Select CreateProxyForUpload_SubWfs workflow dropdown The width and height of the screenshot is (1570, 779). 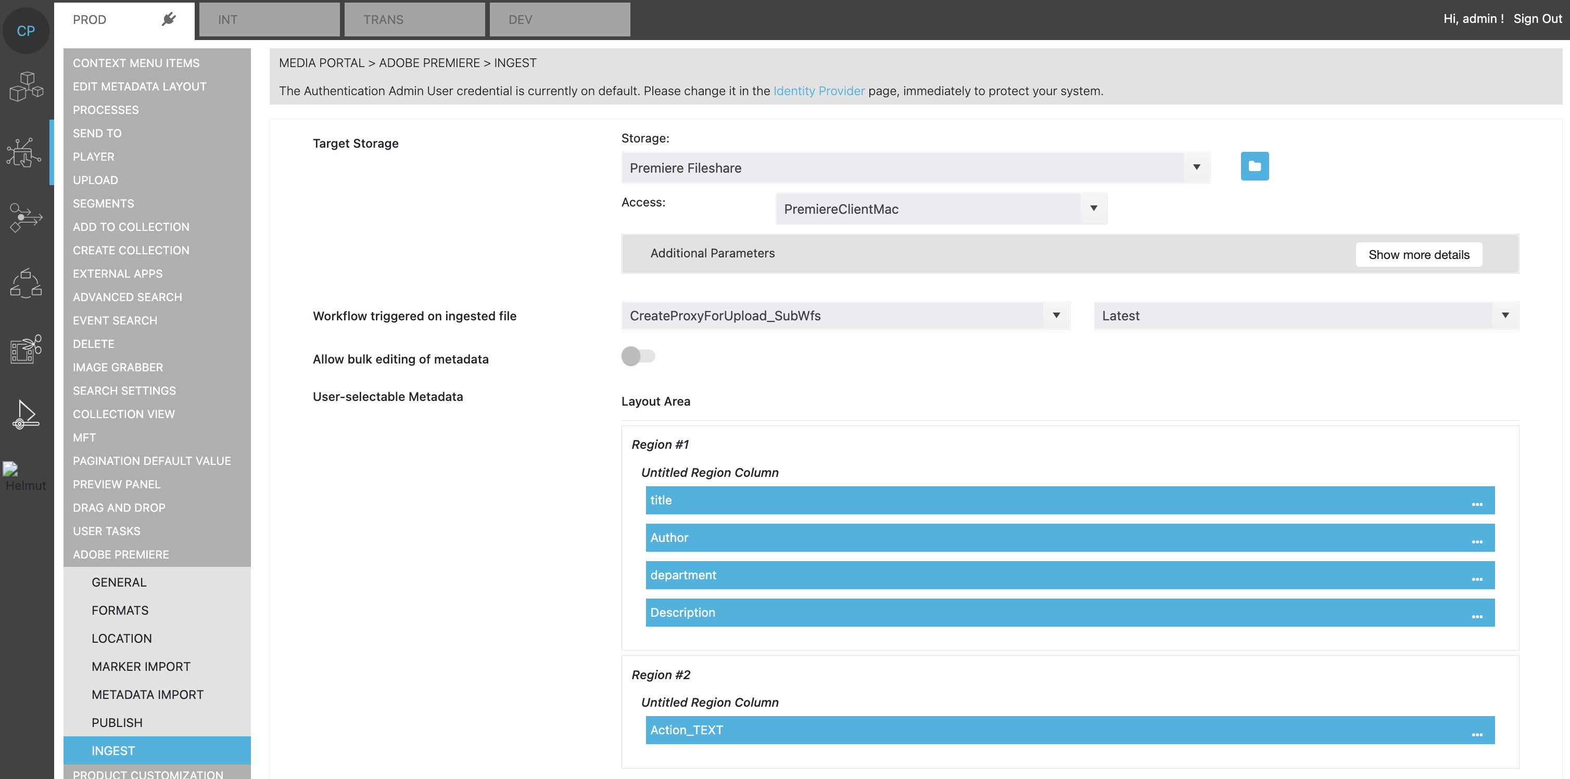[845, 316]
